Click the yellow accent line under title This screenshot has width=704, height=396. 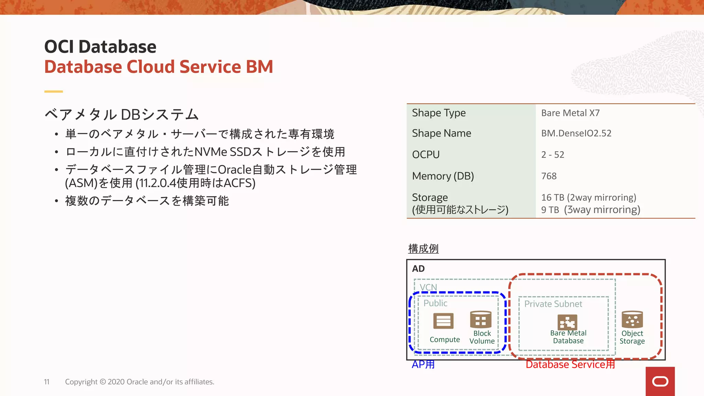point(54,91)
